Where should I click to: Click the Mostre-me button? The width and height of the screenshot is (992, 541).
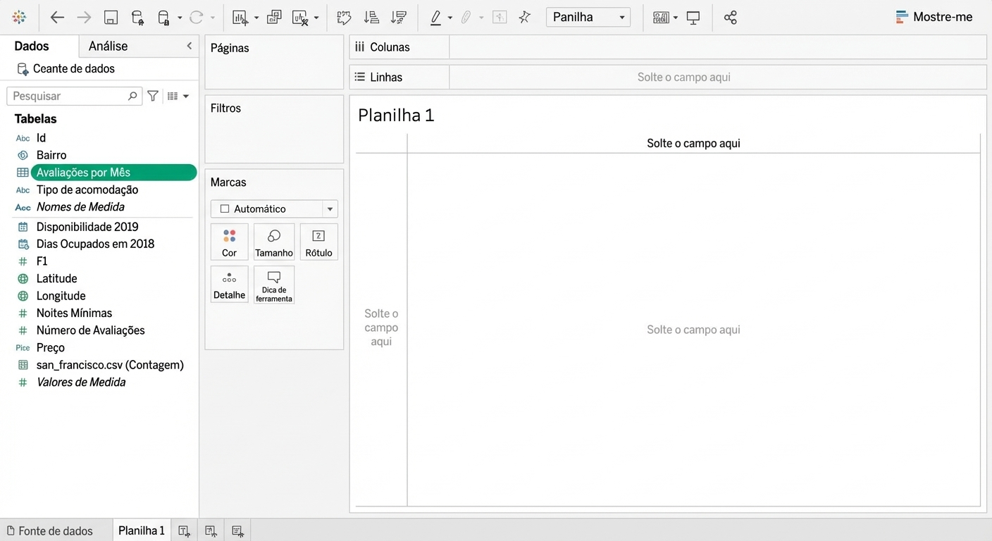pyautogui.click(x=934, y=18)
